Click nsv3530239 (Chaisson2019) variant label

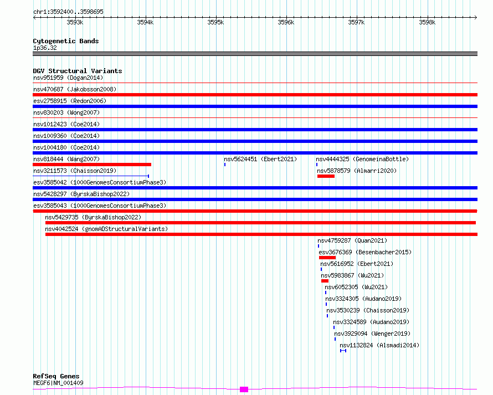pos(368,310)
